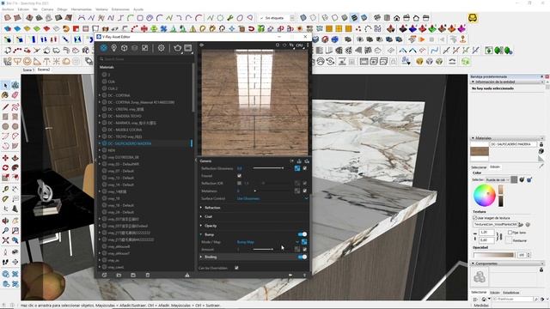Viewport: 550px width, 309px height.
Task: Open Herramientas menu
Action: pos(82,9)
